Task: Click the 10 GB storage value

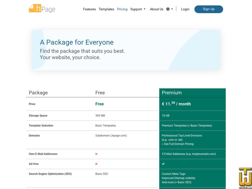Action: [166, 116]
